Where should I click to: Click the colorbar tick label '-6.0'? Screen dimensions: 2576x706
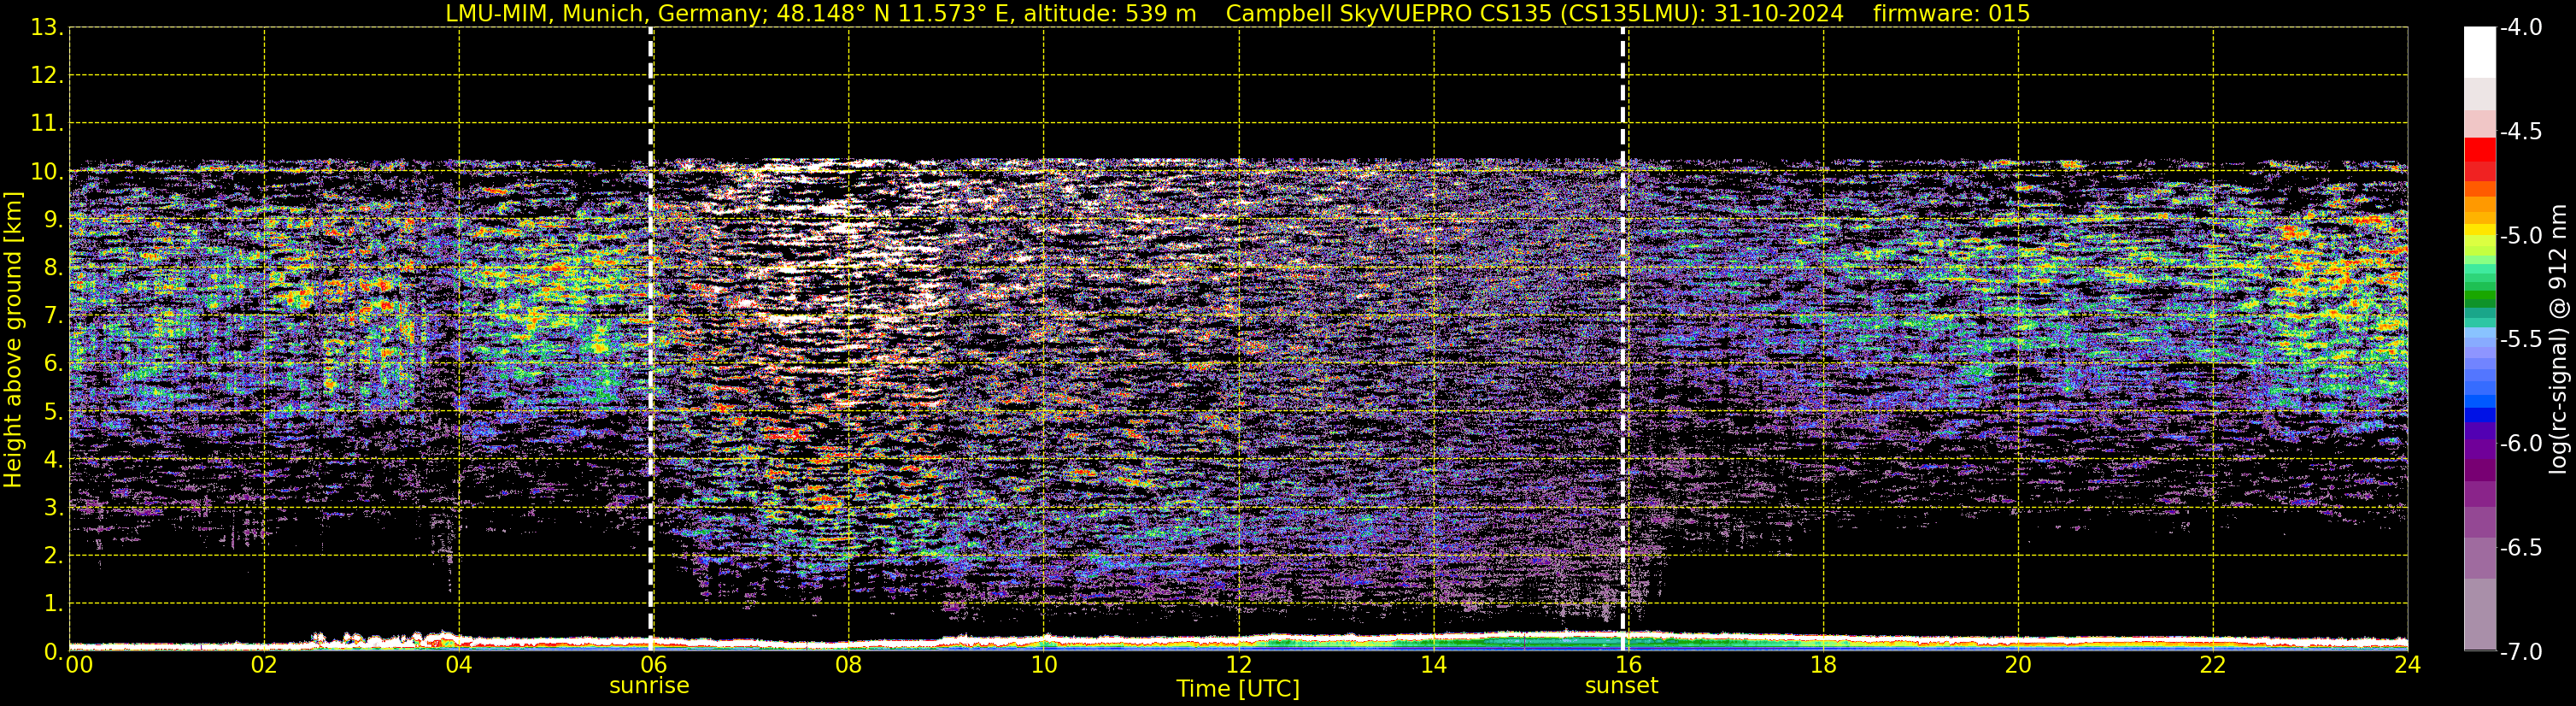pos(2521,444)
